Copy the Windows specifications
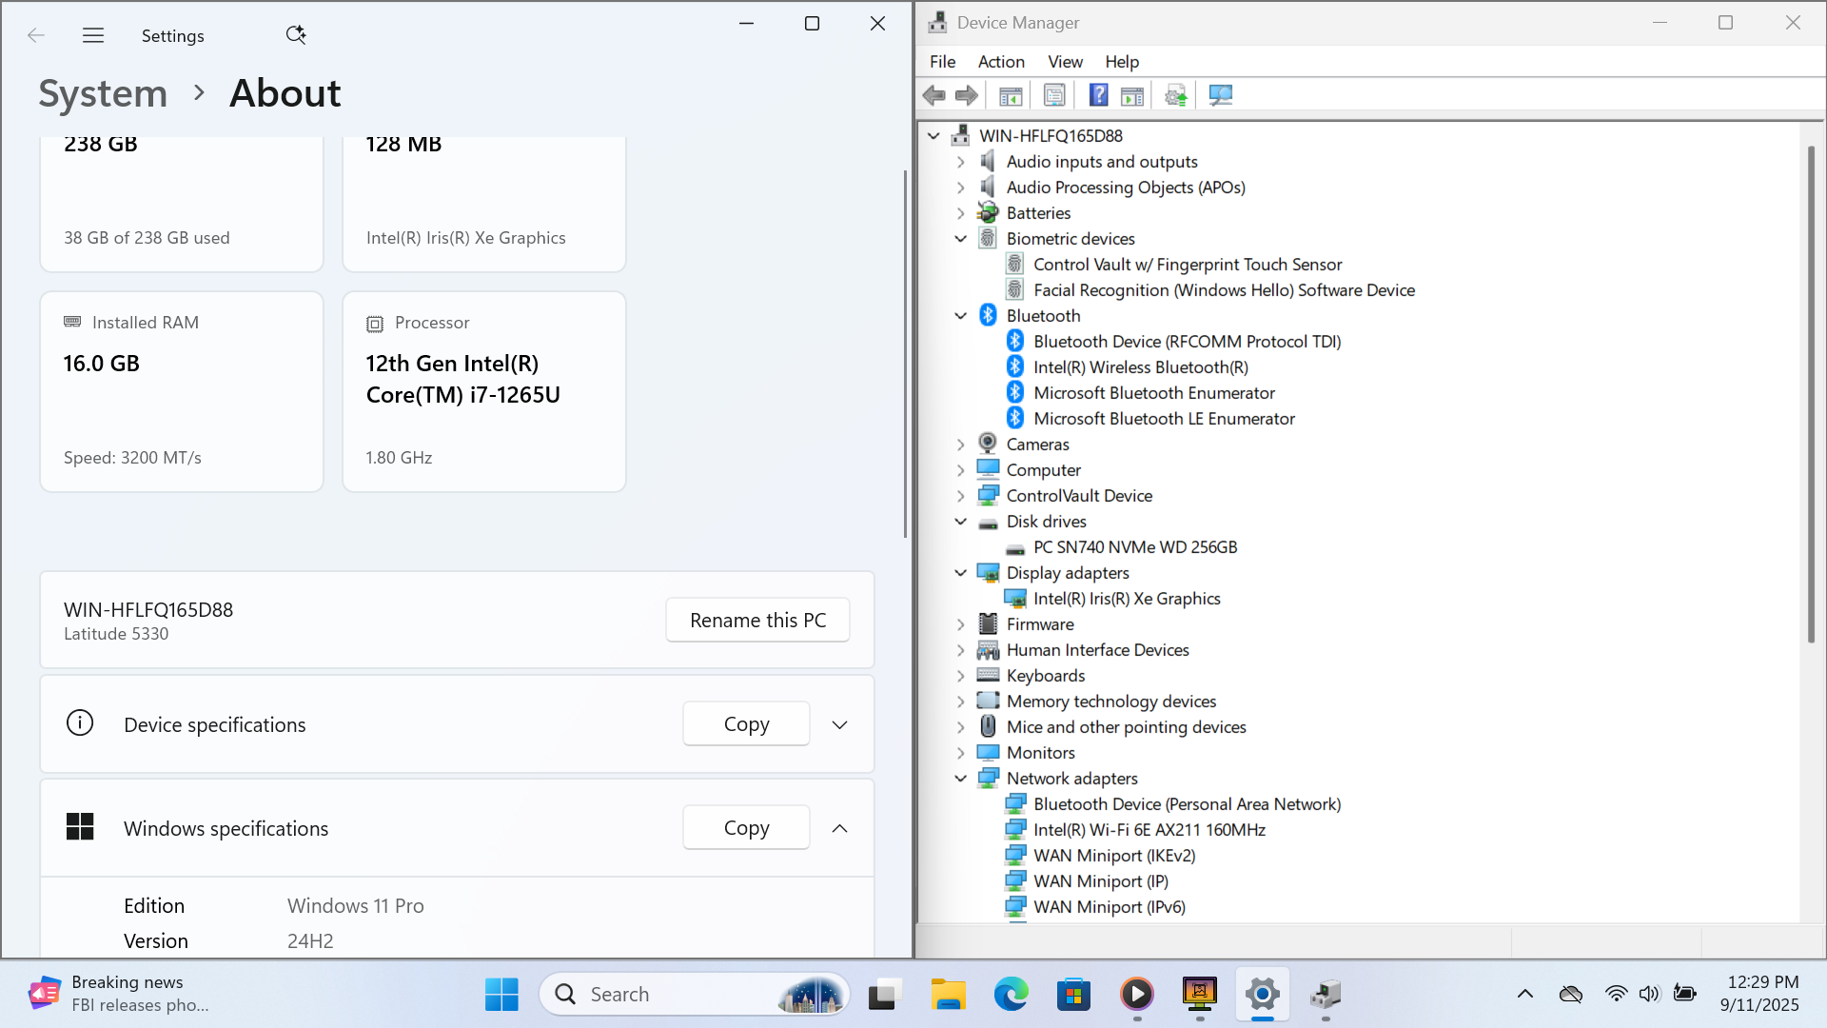Screen dimensions: 1827x1028 (746, 828)
